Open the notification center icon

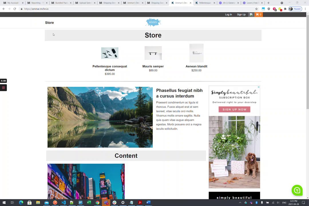click(303, 203)
